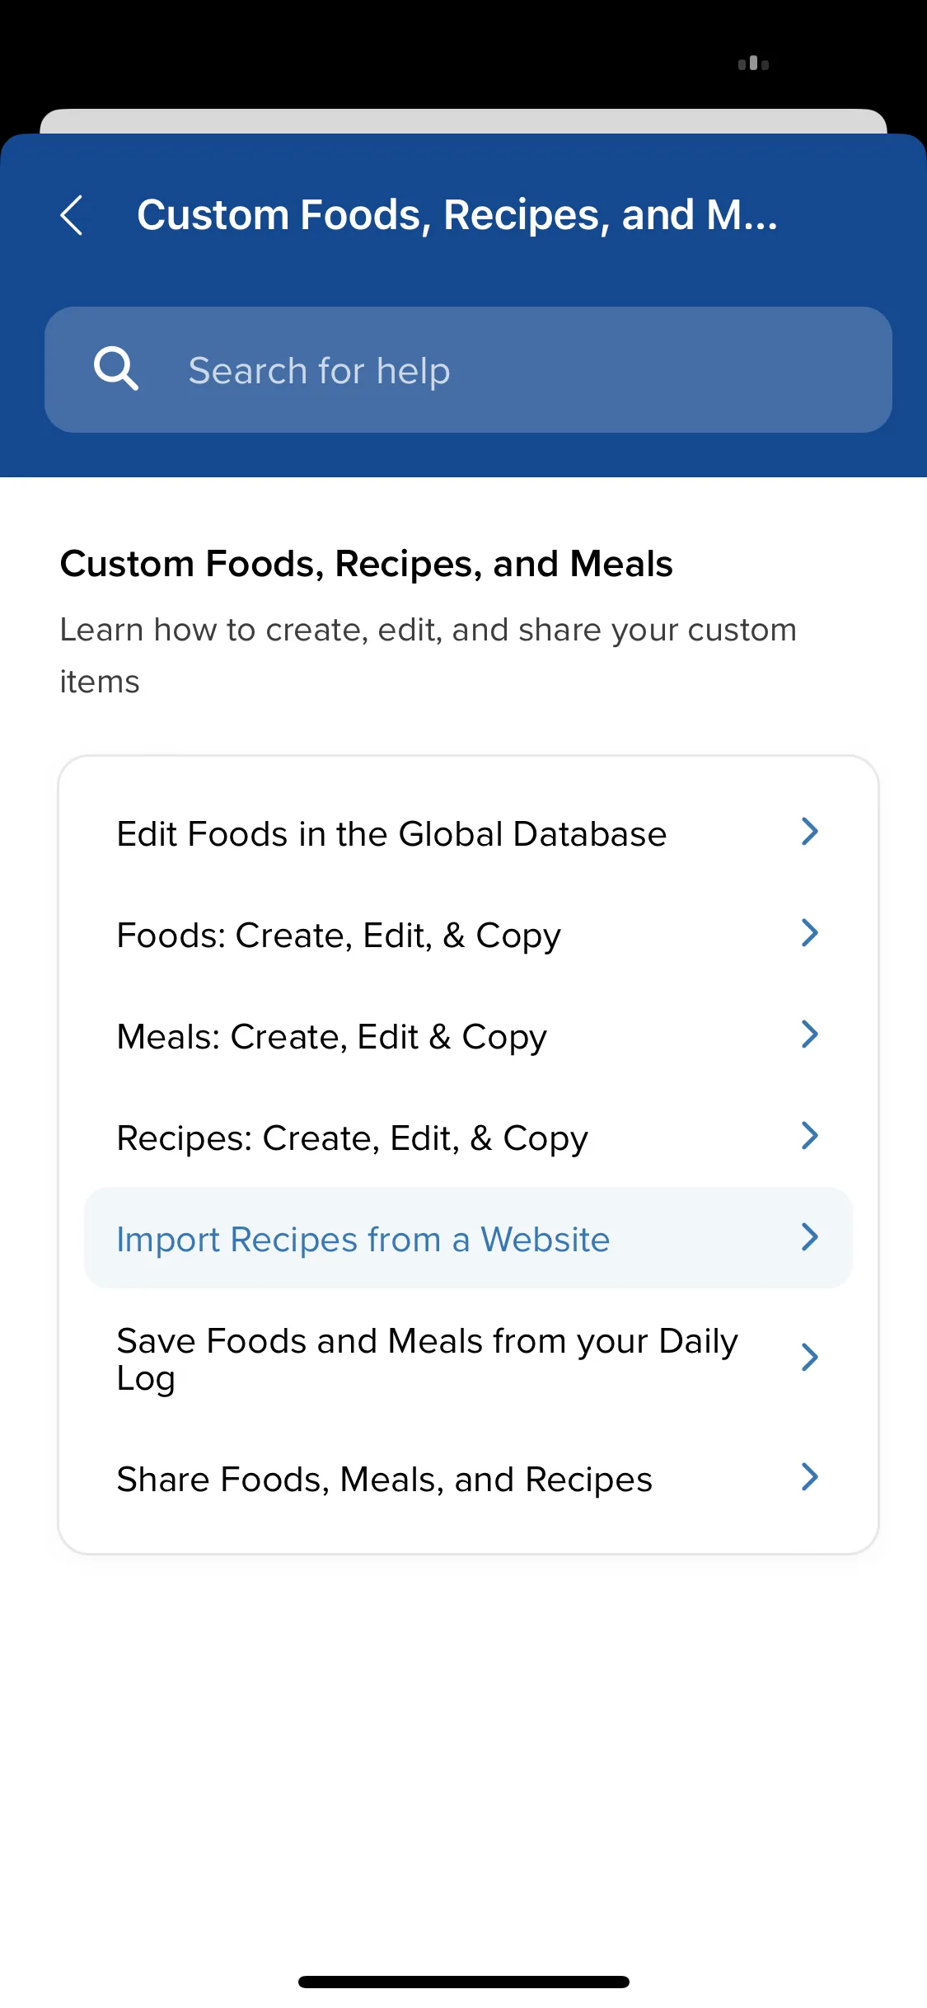
Task: Open Foods: Create, Edit, & Copy article
Action: (468, 935)
